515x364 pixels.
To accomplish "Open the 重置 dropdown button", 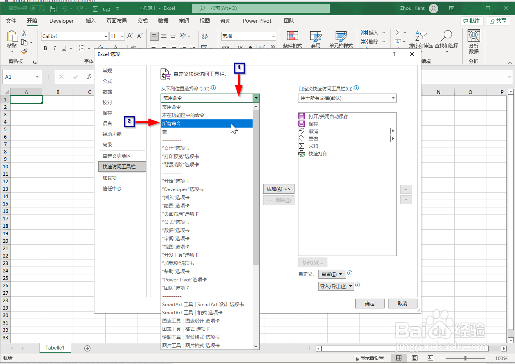I will 331,274.
